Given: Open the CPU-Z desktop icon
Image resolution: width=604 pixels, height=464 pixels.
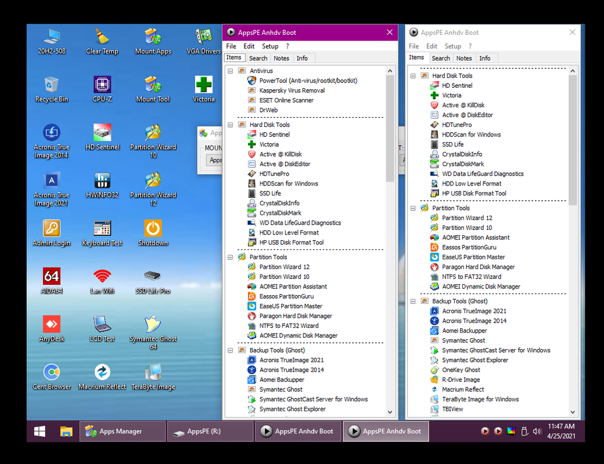Looking at the screenshot, I should 102,89.
